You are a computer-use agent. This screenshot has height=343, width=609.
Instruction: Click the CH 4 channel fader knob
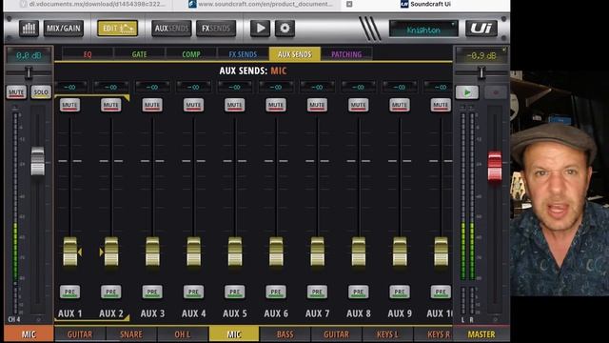click(x=38, y=161)
